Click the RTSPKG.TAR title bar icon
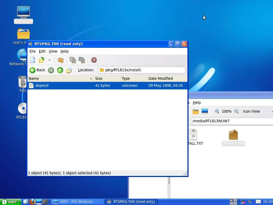The height and width of the screenshot is (205, 273). tap(30, 44)
